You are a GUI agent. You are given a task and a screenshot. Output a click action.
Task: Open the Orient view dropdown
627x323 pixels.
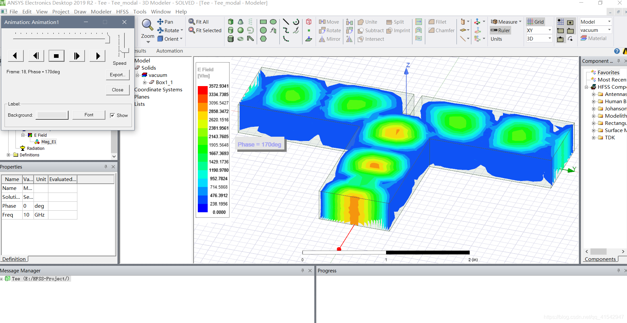(181, 39)
